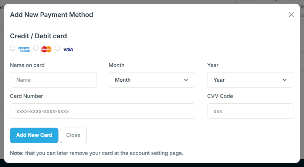This screenshot has height=167, width=304.
Task: Click the chevron arrow in the Year selector
Action: [285, 80]
